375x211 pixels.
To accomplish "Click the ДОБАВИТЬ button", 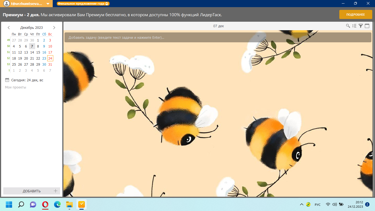I will [32, 191].
